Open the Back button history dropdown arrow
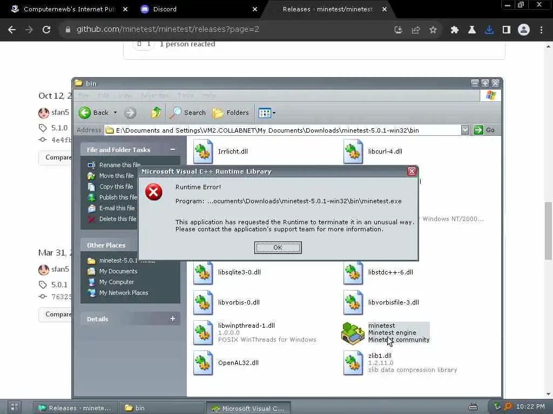 point(115,113)
